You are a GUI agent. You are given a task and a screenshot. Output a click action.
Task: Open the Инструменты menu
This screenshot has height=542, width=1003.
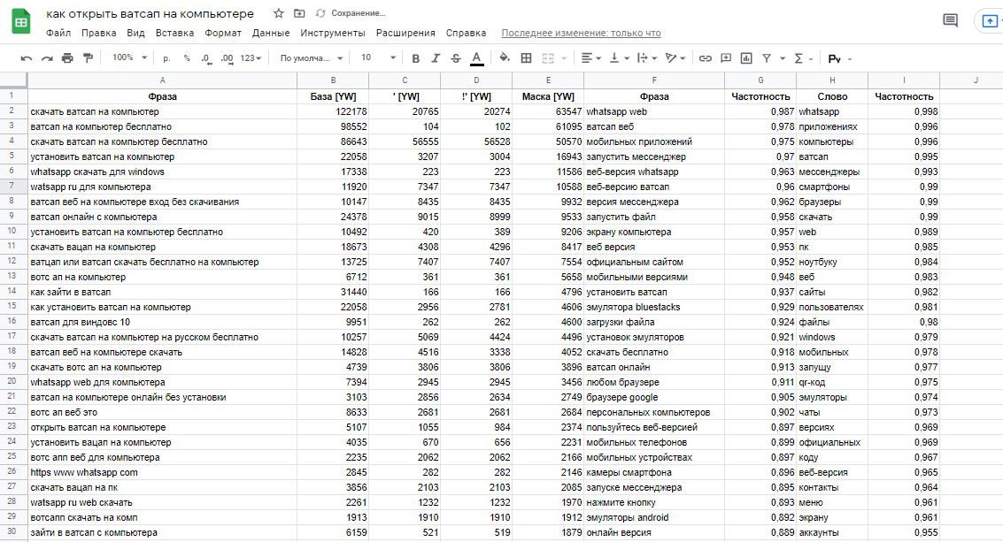click(x=333, y=33)
